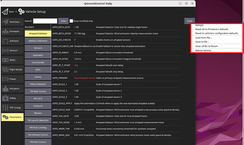Go Back from Vehicle Setup
The image size is (244, 145).
tap(11, 12)
